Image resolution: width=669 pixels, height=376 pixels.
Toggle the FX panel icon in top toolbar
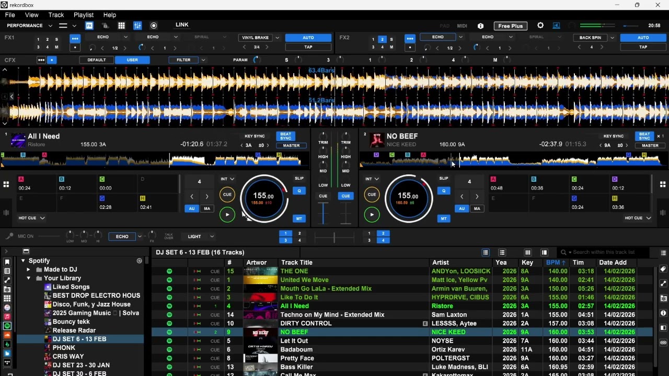click(89, 26)
